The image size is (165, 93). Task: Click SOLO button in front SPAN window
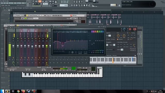45,16
